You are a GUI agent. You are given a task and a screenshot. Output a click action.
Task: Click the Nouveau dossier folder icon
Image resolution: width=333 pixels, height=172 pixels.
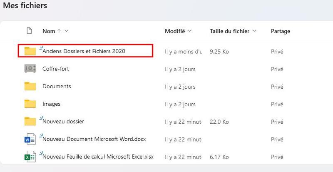tap(30, 121)
